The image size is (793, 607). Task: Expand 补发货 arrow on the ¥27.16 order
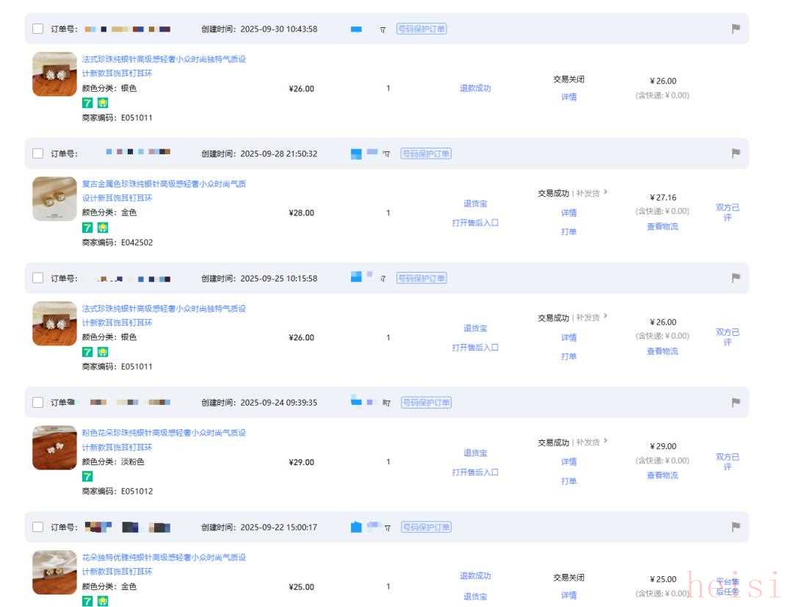pos(605,193)
